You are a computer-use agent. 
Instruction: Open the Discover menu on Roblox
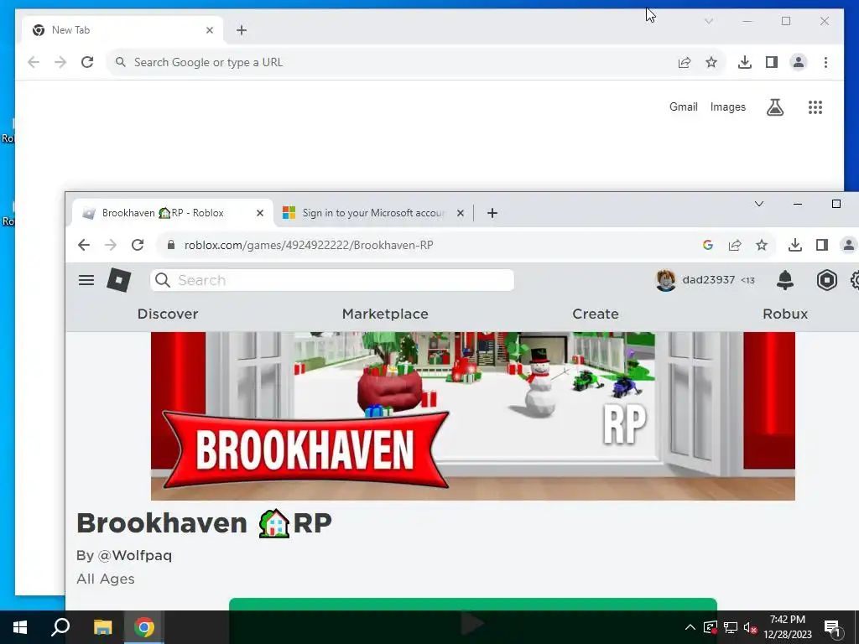168,314
